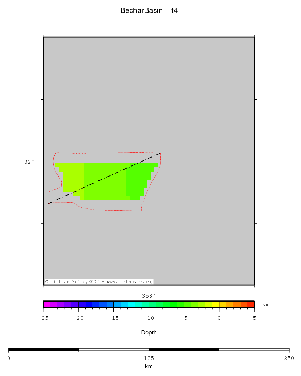Click the -10 tick label on the colorbar
Image resolution: width=301 pixels, height=376 pixels.
click(x=148, y=318)
